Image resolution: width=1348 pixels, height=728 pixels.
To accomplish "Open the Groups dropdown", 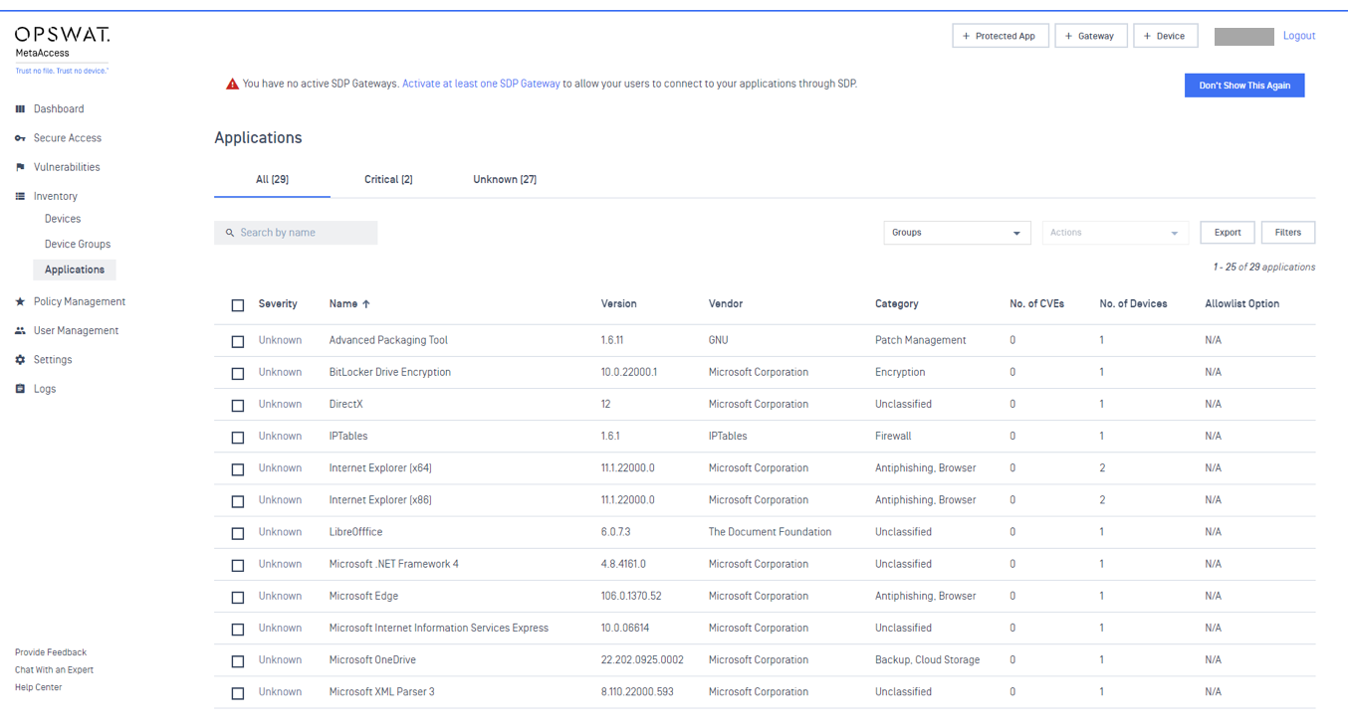I will click(957, 233).
